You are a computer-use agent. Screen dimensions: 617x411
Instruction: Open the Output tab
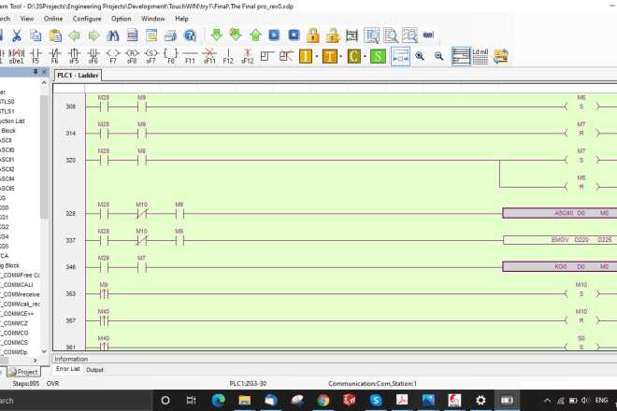pos(94,370)
